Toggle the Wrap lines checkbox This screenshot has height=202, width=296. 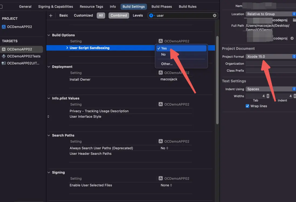(x=247, y=106)
